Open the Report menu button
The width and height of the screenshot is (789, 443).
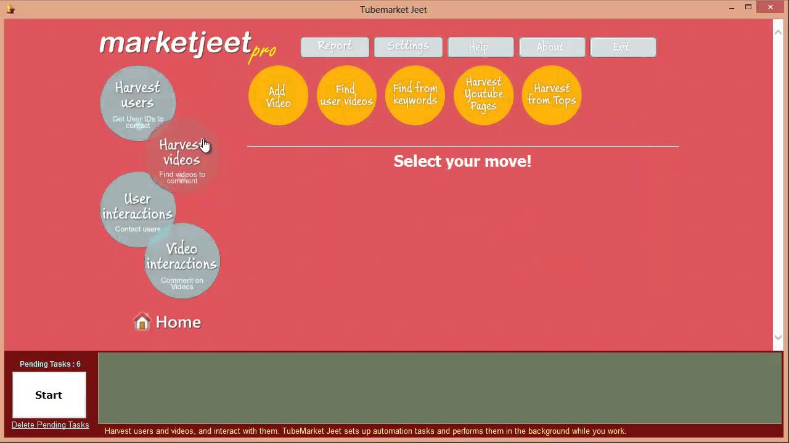(x=335, y=47)
